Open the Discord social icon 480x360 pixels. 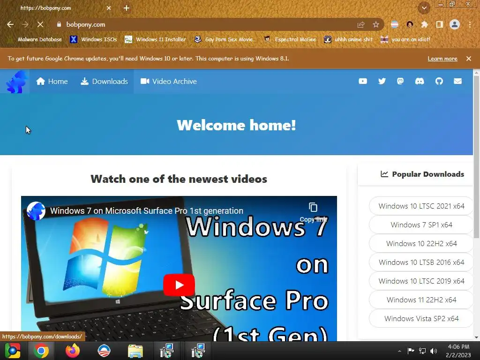420,81
